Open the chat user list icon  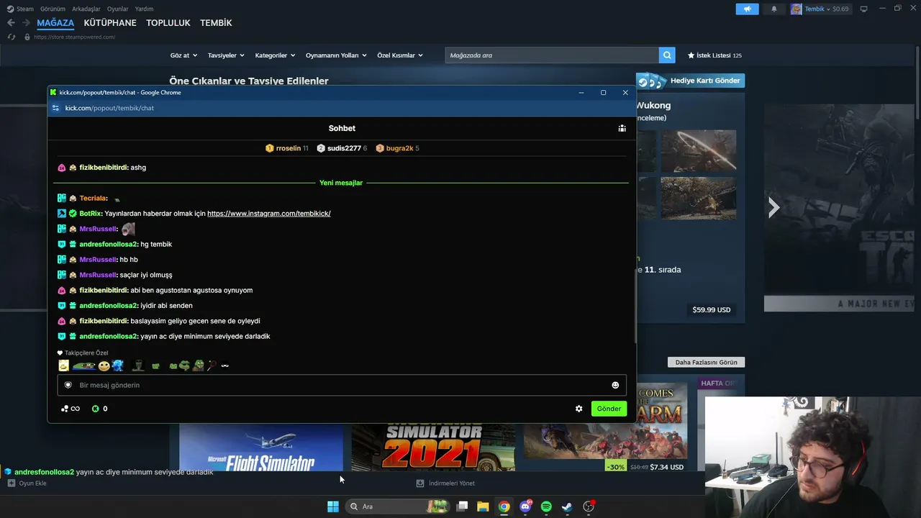[622, 128]
